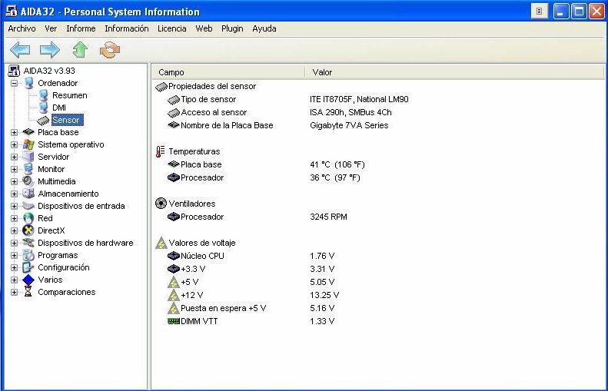
Task: Click the Multimedia speaker icon
Action: pos(28,181)
